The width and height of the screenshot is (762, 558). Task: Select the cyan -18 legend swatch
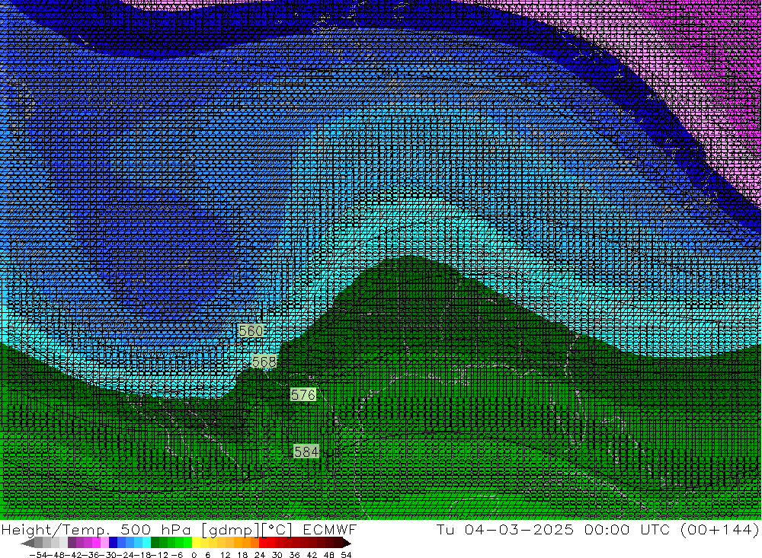[146, 543]
